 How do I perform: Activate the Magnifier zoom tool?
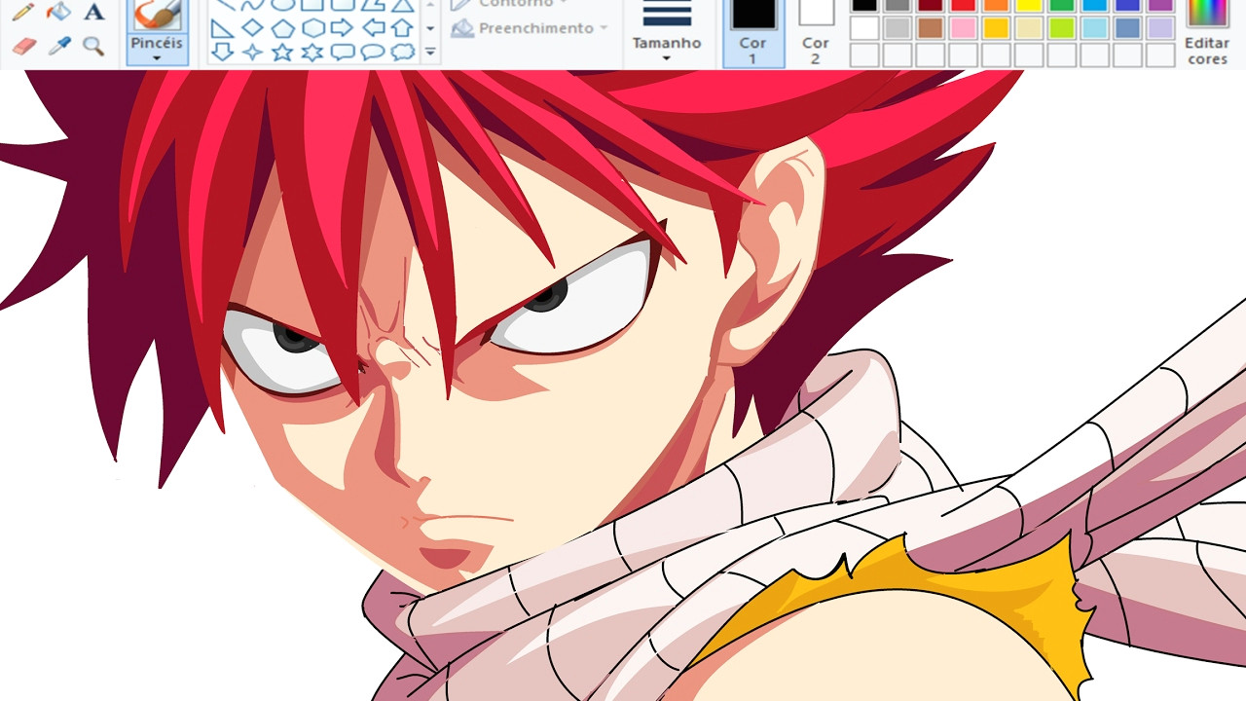point(93,46)
